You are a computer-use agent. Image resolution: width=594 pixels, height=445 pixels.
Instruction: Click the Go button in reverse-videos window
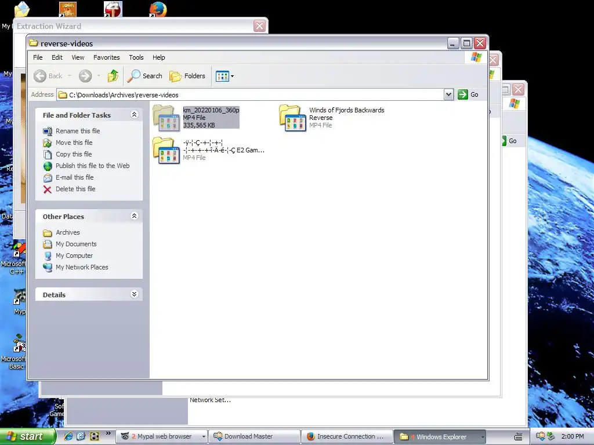[x=468, y=94]
